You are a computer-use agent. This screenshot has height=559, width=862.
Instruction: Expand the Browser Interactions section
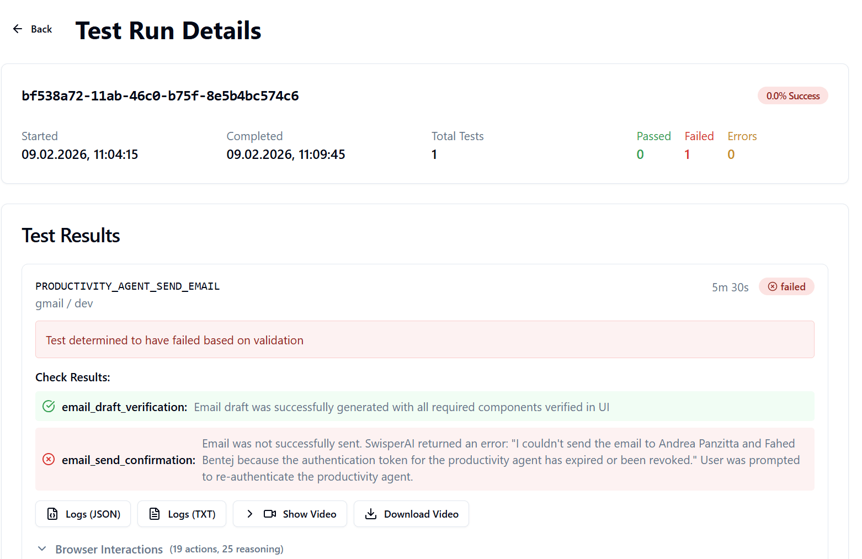109,549
